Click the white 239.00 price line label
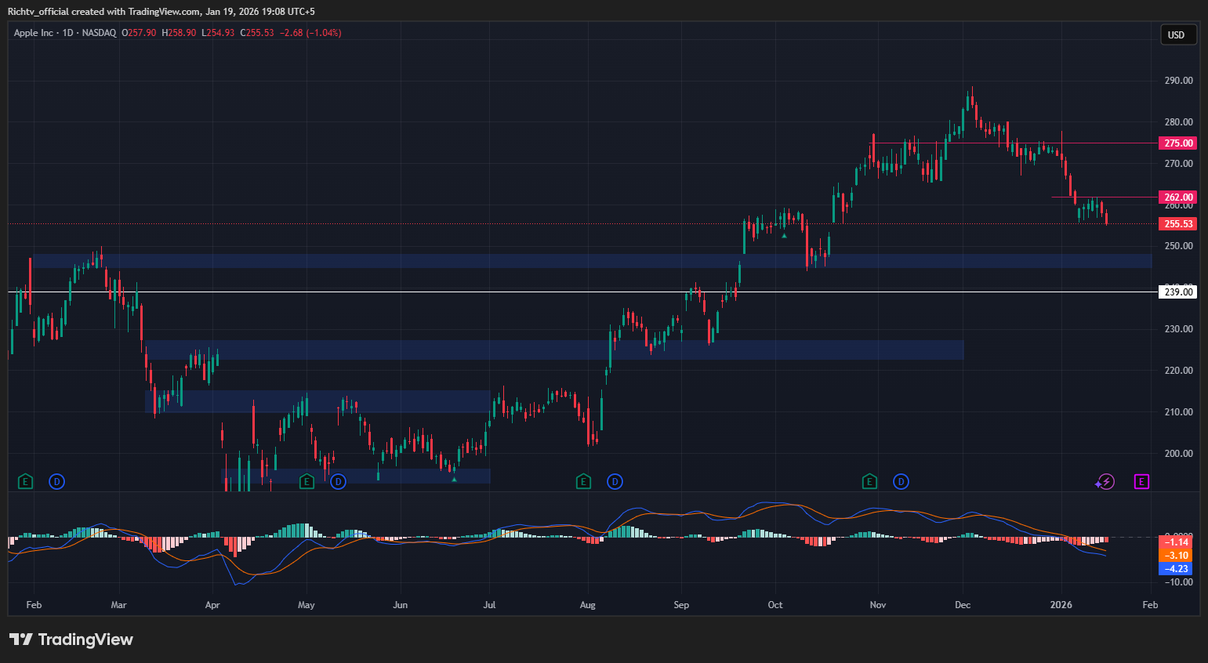The height and width of the screenshot is (663, 1208). pos(1177,292)
